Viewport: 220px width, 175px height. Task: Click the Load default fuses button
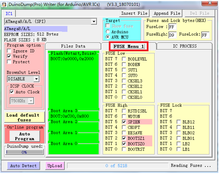24,117
